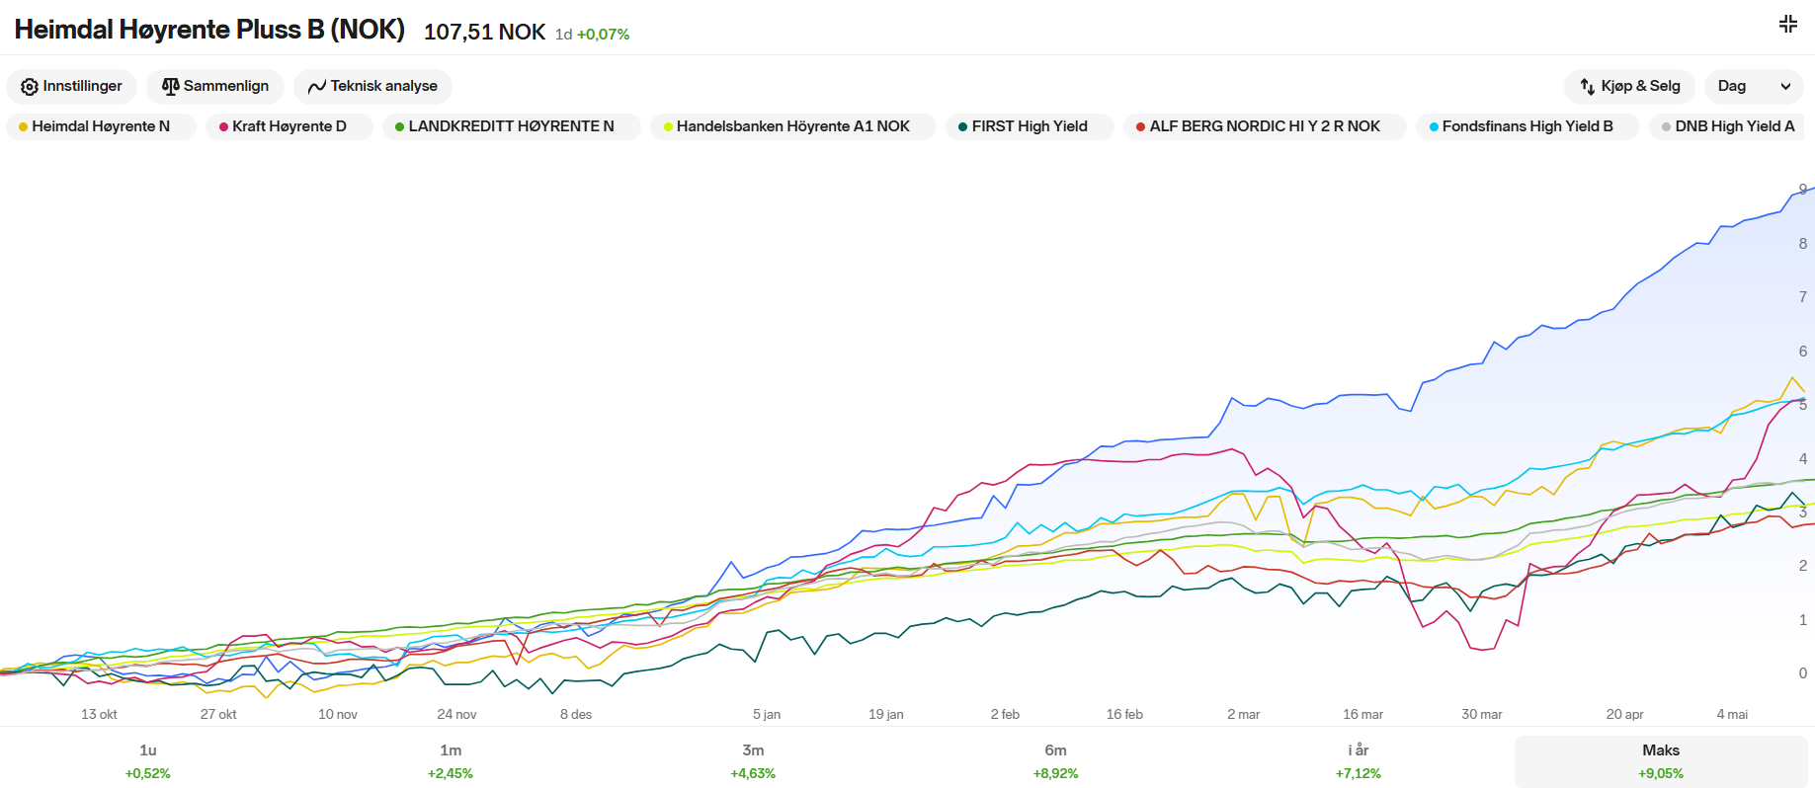Image resolution: width=1815 pixels, height=788 pixels.
Task: Select the Maks period tab
Action: (1661, 761)
